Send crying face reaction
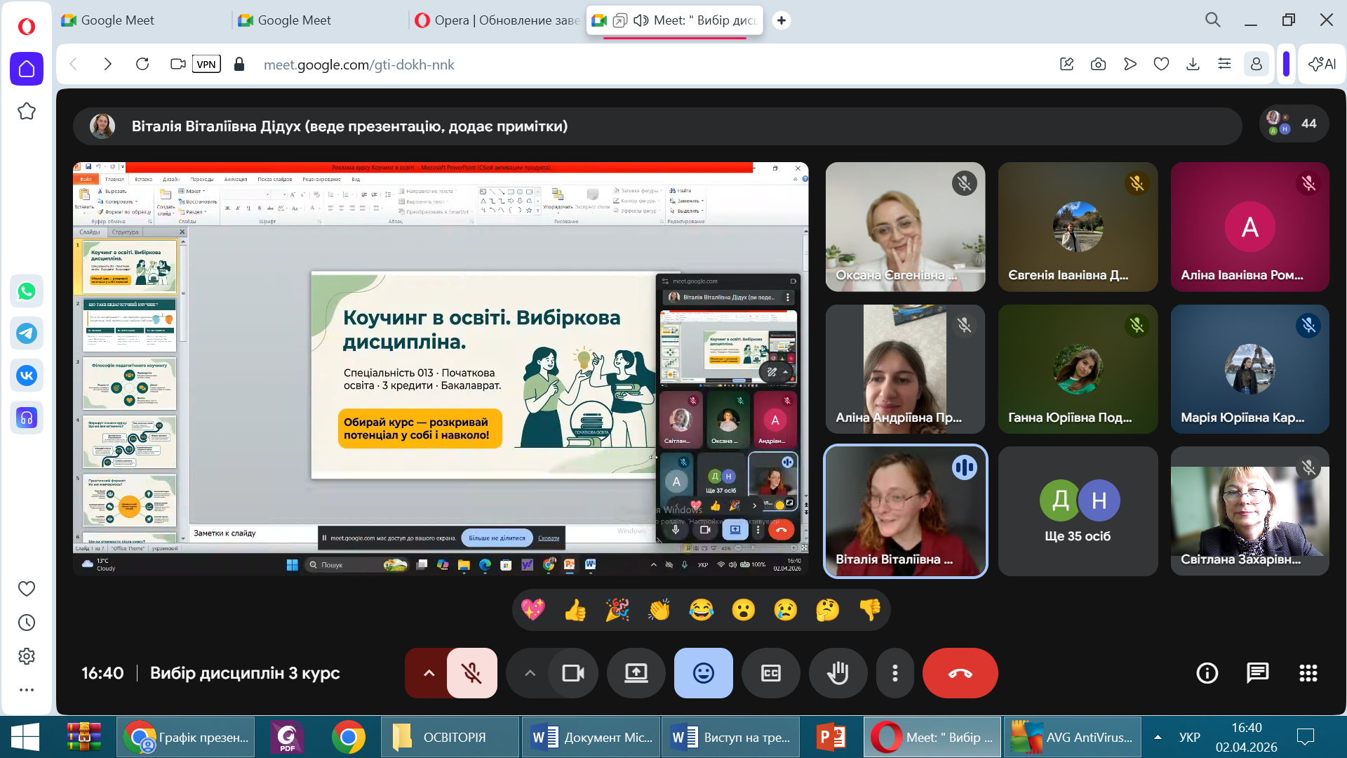1347x758 pixels. pyautogui.click(x=786, y=610)
